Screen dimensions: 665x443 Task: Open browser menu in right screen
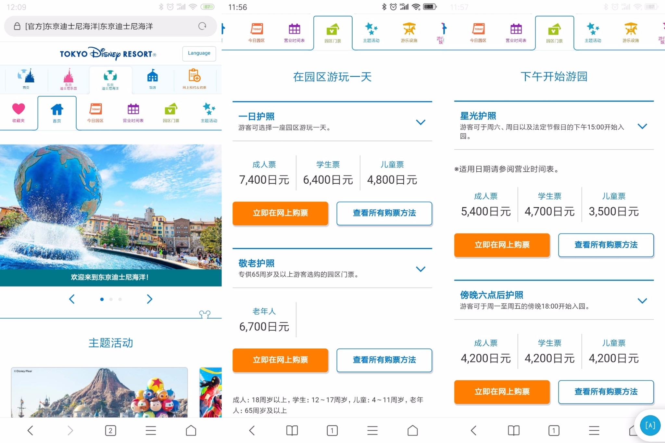pyautogui.click(x=594, y=430)
